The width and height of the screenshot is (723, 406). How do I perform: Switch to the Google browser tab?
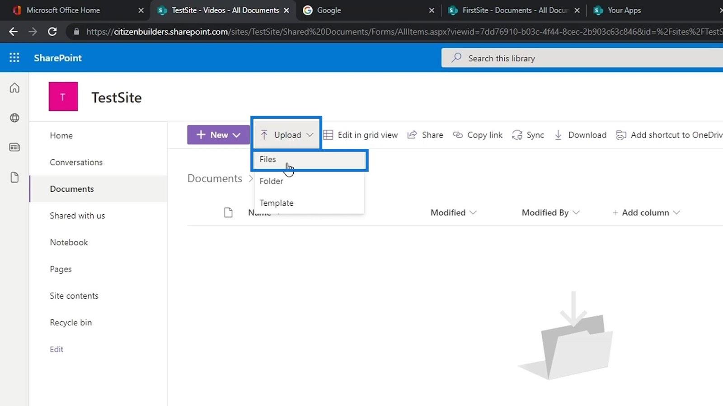329,10
